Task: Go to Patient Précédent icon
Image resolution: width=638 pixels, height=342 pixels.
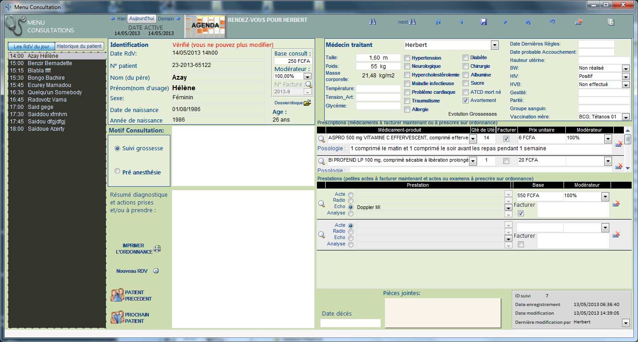Action: click(117, 295)
